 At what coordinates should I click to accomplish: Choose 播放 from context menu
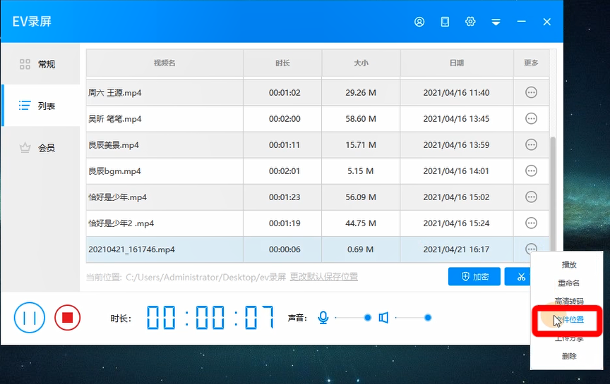click(x=569, y=265)
